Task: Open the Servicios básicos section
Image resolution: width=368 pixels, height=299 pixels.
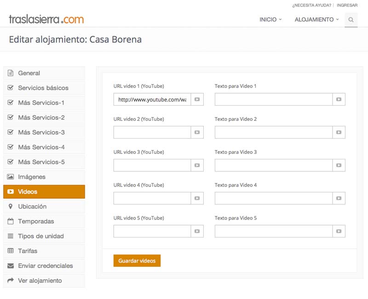Action: (x=44, y=88)
